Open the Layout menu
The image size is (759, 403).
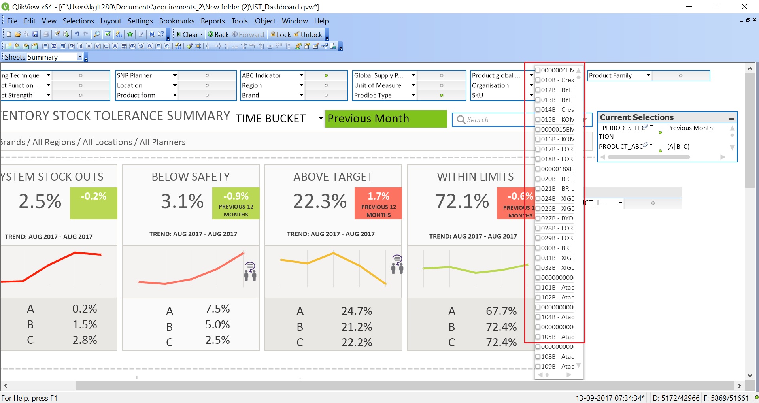(x=111, y=21)
